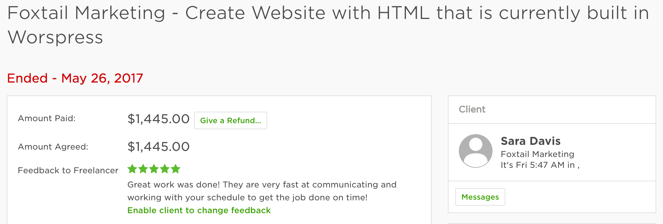The height and width of the screenshot is (224, 663).
Task: Click Sara Davis profile avatar icon
Action: 476,151
